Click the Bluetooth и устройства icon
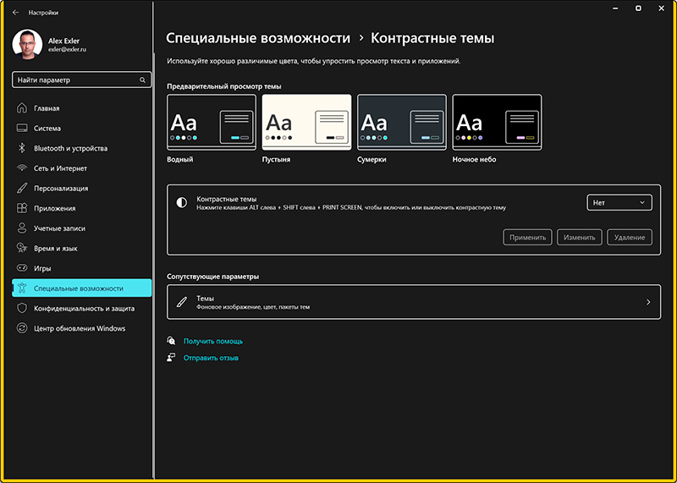Screen dimensions: 677x483 pos(22,148)
